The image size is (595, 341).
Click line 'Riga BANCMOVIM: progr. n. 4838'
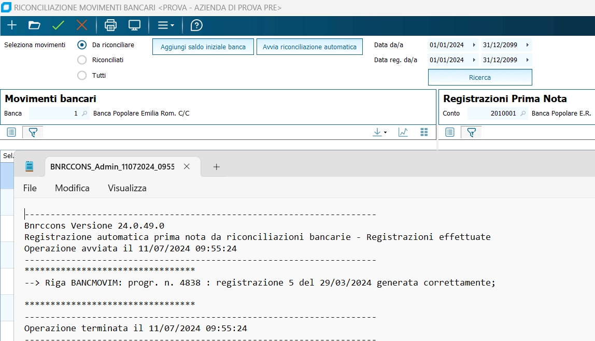coord(260,282)
